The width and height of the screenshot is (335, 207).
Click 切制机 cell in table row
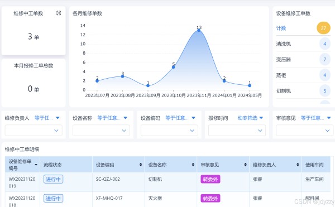tap(155, 179)
